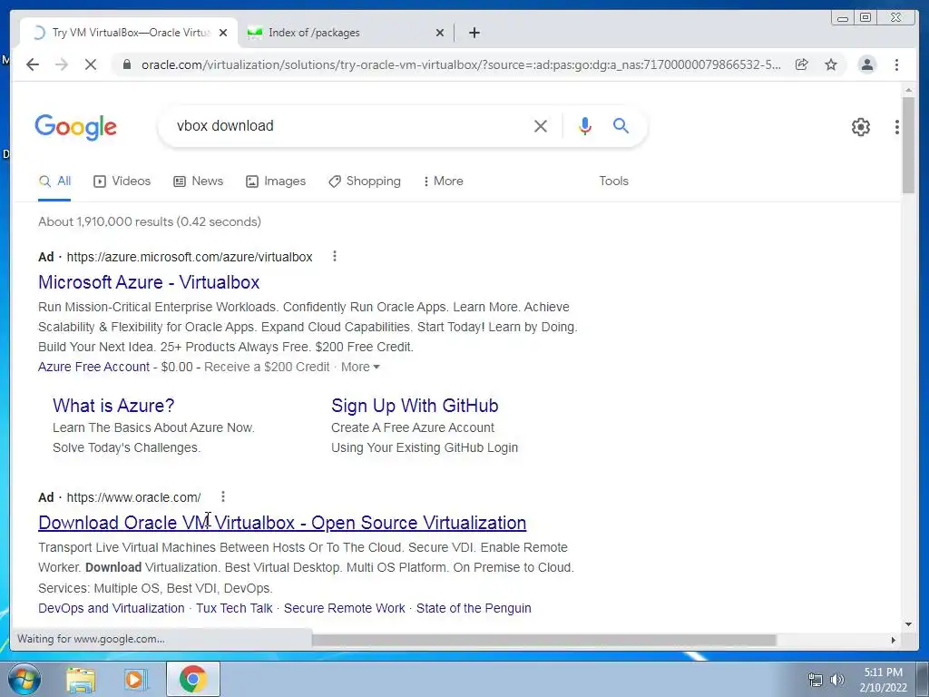
Task: Open the search Tools options
Action: pyautogui.click(x=613, y=182)
